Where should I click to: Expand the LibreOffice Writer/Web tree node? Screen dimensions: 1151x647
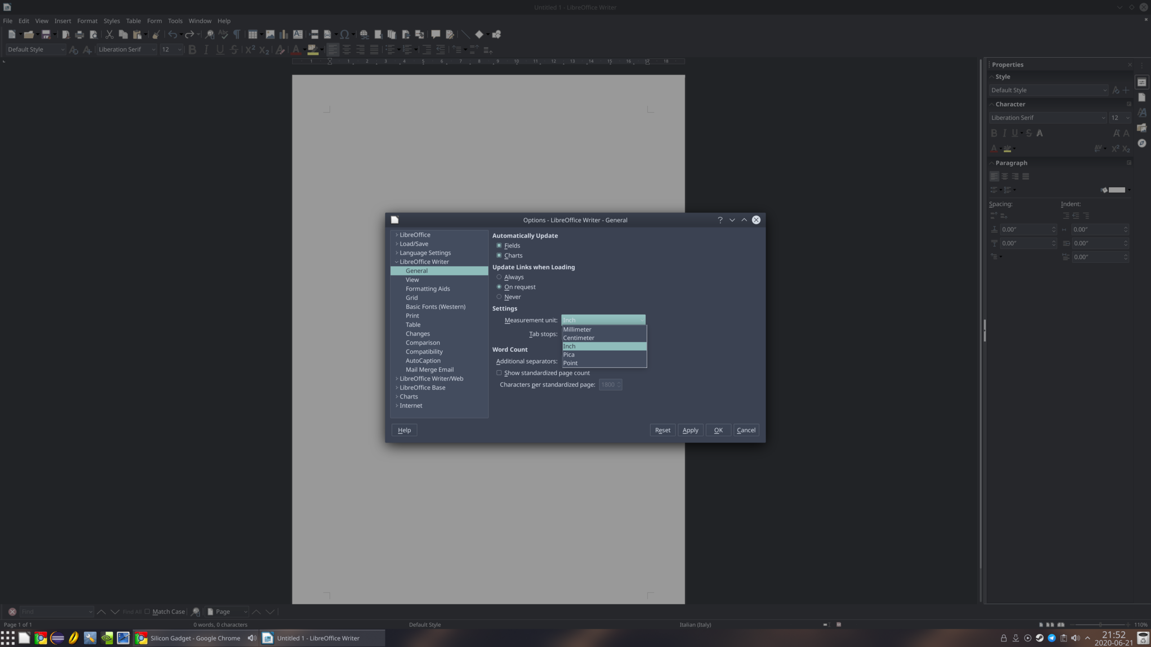pos(397,378)
